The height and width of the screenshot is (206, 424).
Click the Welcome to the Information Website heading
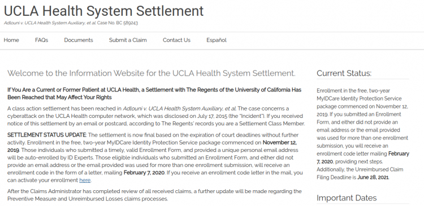coord(152,73)
